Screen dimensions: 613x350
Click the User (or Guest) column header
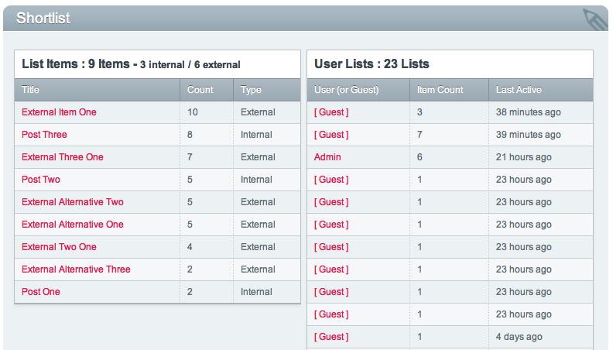347,90
